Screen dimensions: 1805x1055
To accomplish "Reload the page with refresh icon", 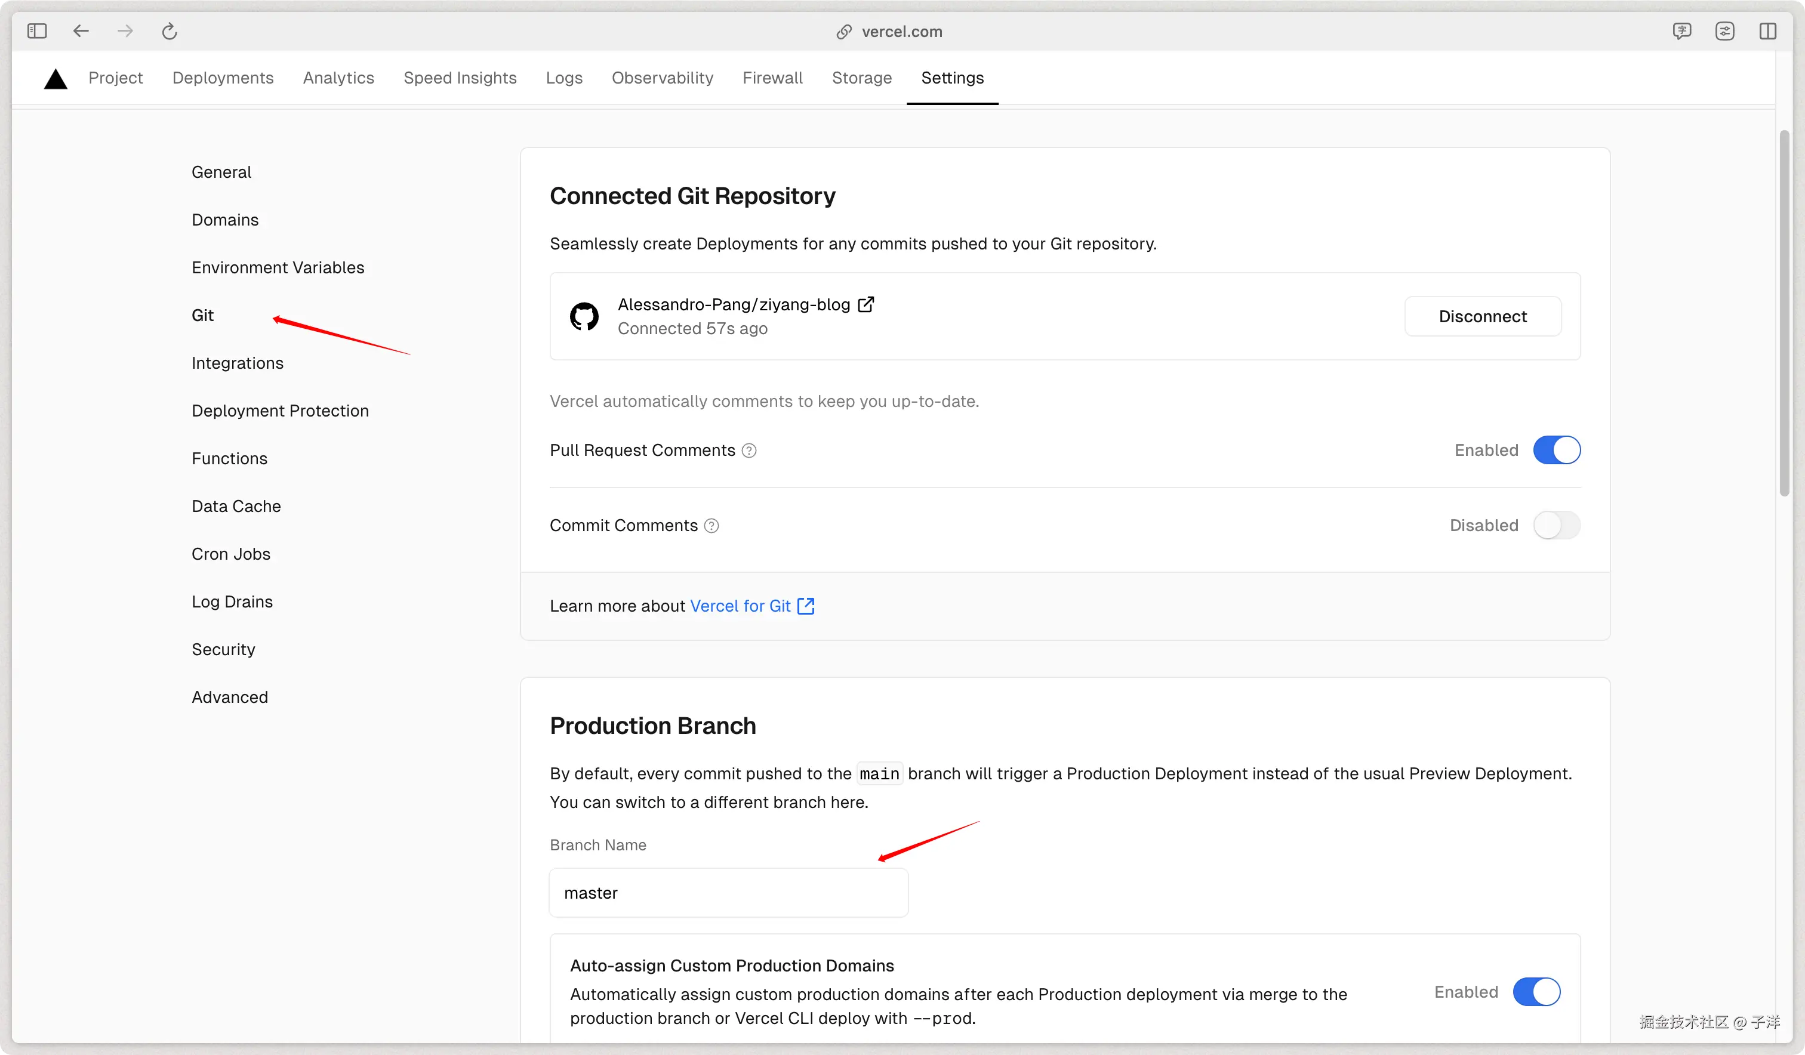I will pyautogui.click(x=169, y=31).
